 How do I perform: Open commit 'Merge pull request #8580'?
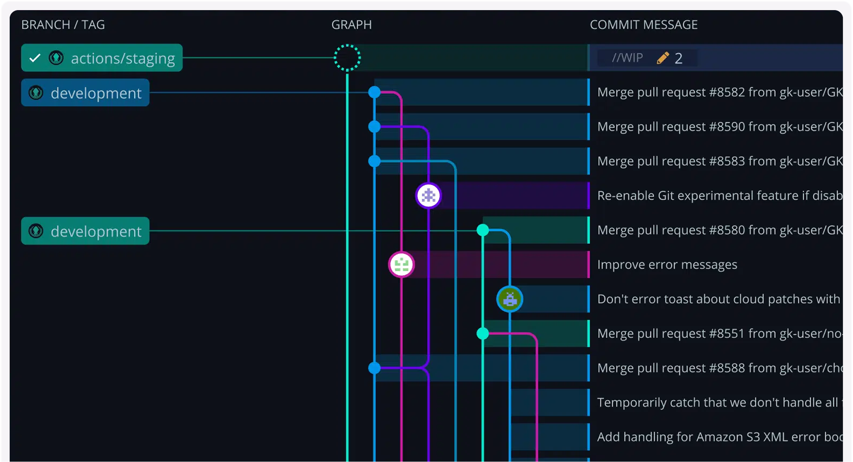click(720, 230)
